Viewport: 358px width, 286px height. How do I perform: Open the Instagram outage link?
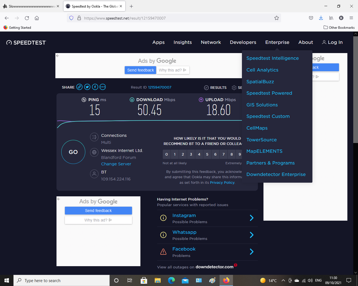coord(184,216)
